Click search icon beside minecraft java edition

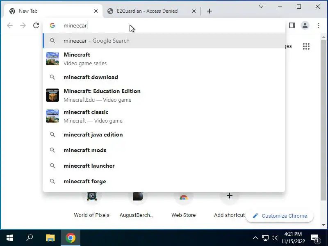(52, 134)
